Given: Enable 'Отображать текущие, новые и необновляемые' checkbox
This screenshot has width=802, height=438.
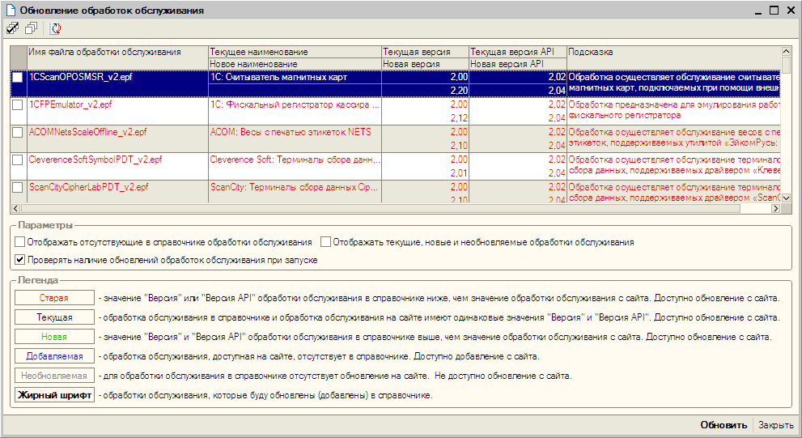Looking at the screenshot, I should click(326, 242).
